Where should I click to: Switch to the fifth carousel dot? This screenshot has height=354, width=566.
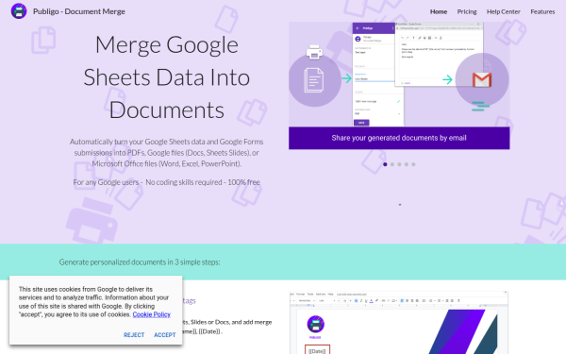click(414, 164)
